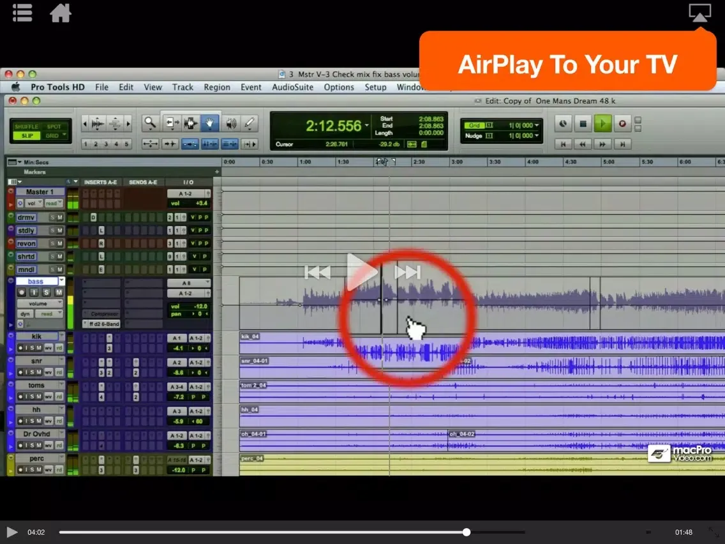
Task: Select the Pencil tool
Action: tap(249, 123)
